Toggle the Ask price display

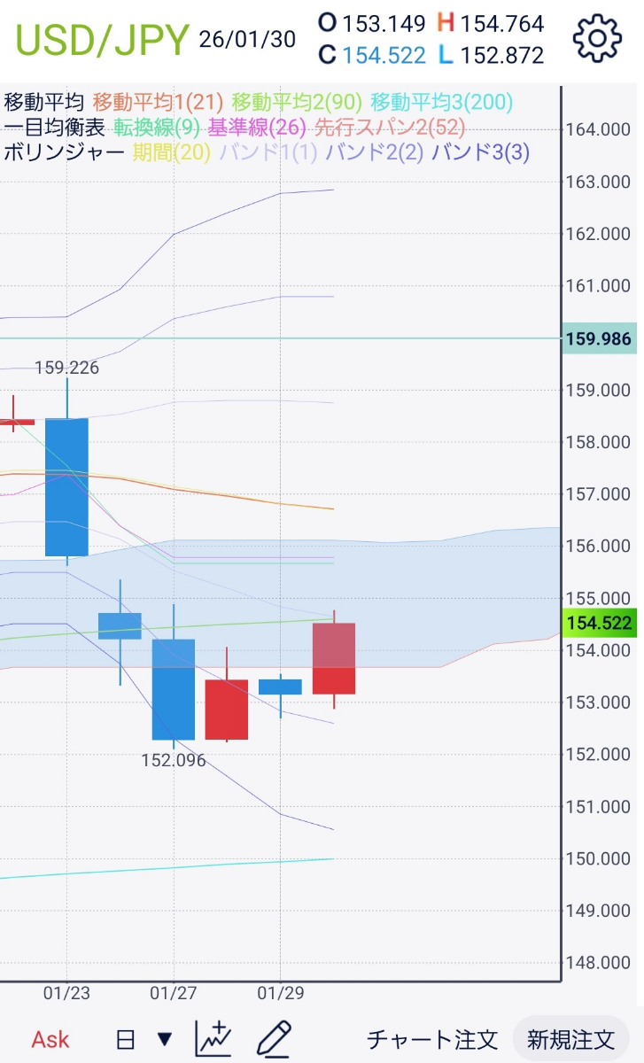[50, 1038]
